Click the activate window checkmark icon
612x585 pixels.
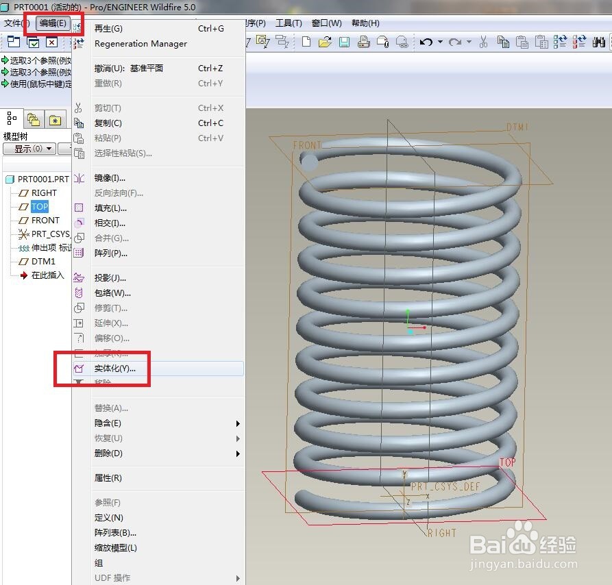click(x=33, y=42)
